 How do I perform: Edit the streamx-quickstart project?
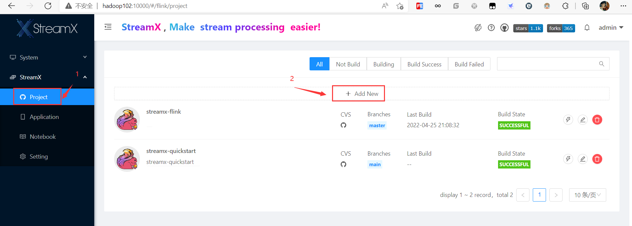pyautogui.click(x=582, y=159)
